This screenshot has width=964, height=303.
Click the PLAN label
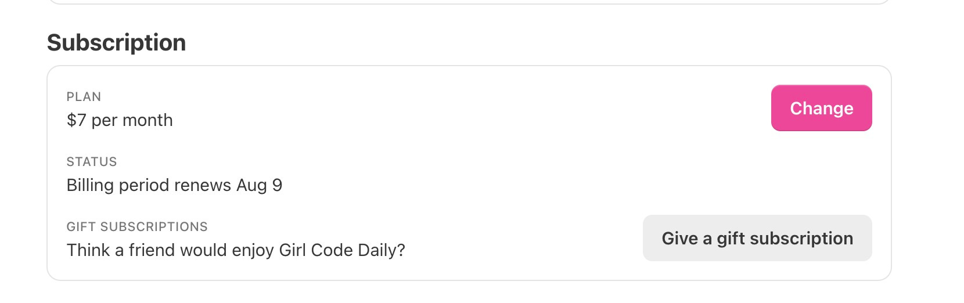84,96
